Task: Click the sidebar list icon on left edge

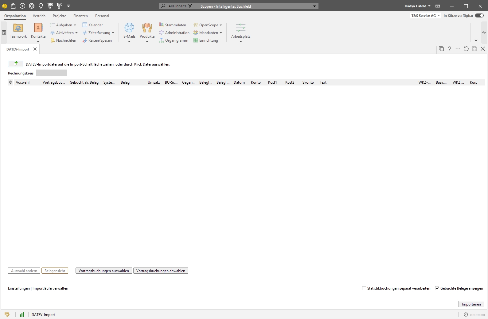Action: click(4, 32)
